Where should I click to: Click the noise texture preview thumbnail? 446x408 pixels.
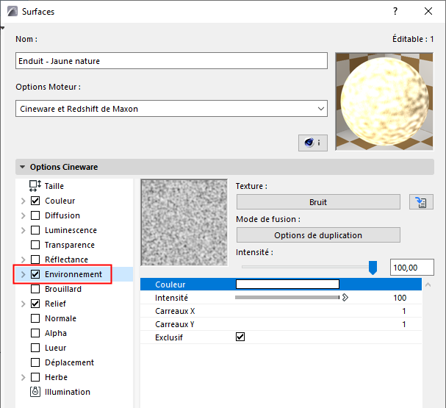184,223
